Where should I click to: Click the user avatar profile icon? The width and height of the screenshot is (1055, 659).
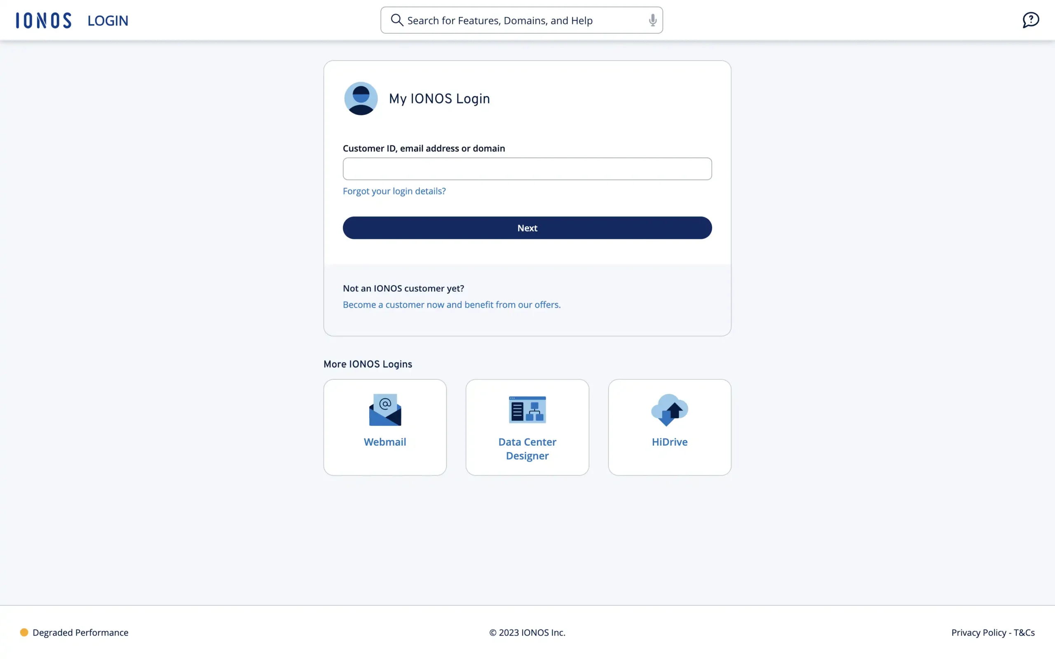click(361, 98)
